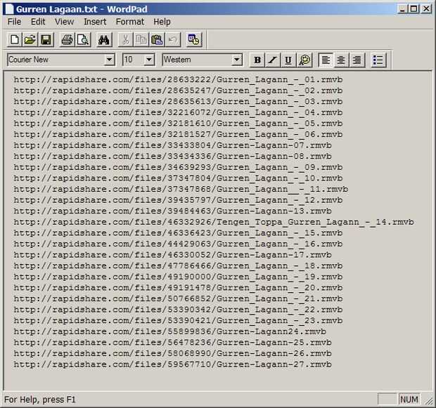436x408 pixels.
Task: Open the Help menu
Action: (x=162, y=22)
